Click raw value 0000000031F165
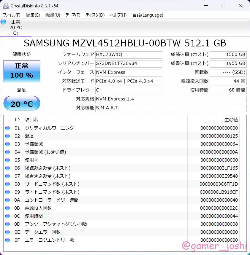The image size is (250, 255). tap(219, 168)
